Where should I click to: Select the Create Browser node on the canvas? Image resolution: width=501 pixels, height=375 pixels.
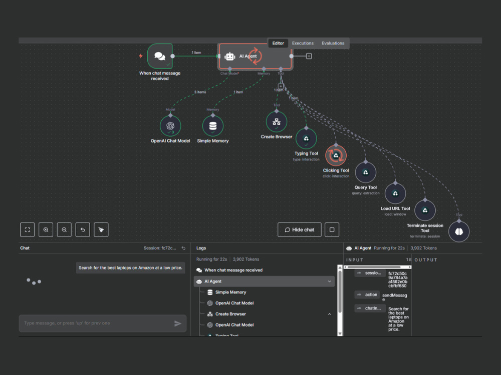point(277,122)
